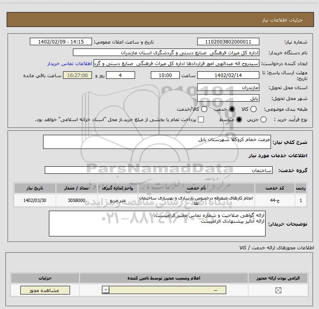Click the شماره نیاز field 1102003802000011
This screenshot has width=319, height=309.
[x=228, y=41]
